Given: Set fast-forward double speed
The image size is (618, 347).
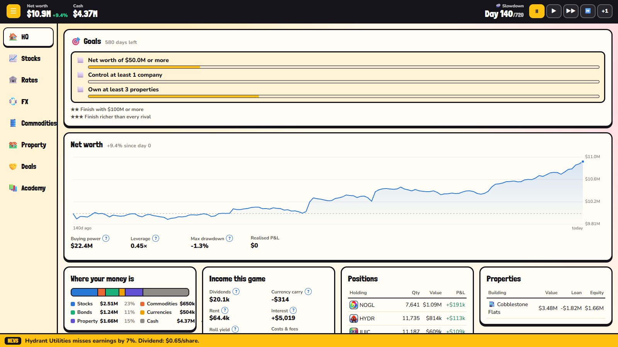Looking at the screenshot, I should pyautogui.click(x=570, y=11).
